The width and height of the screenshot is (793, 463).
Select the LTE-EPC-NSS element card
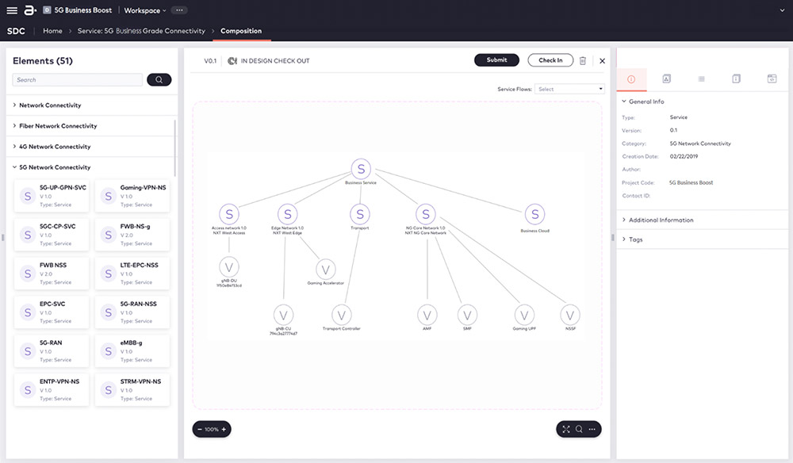pyautogui.click(x=132, y=274)
